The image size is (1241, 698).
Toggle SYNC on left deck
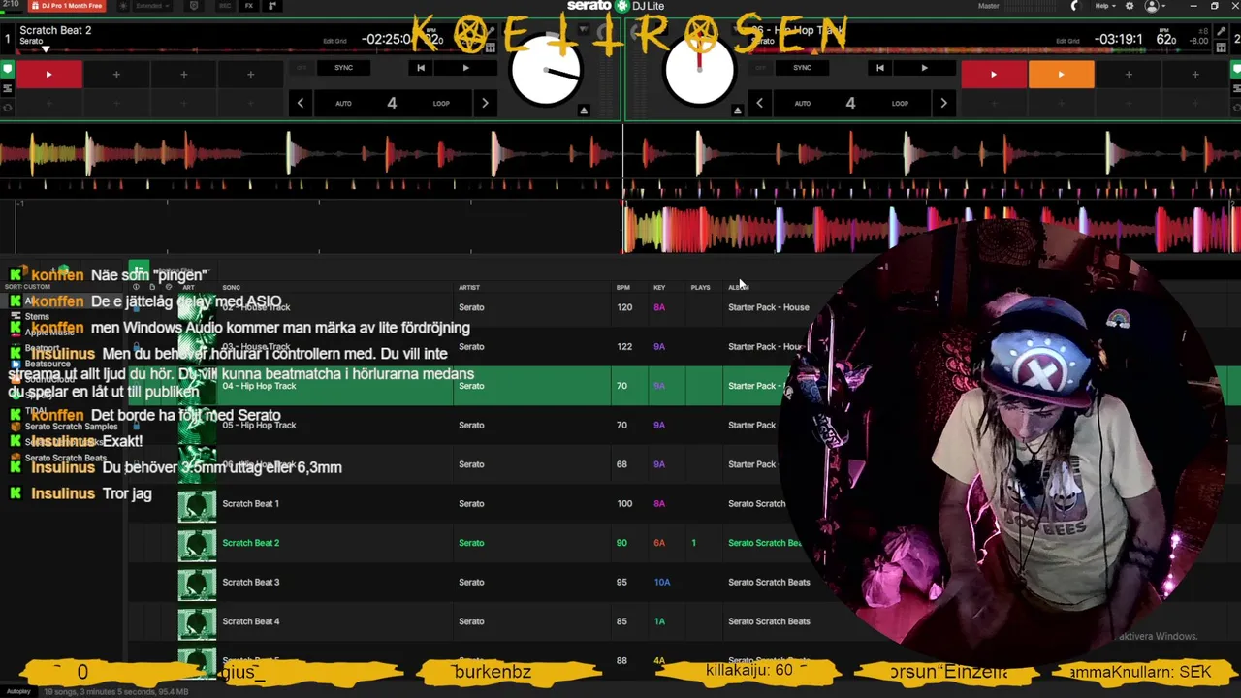(x=343, y=68)
